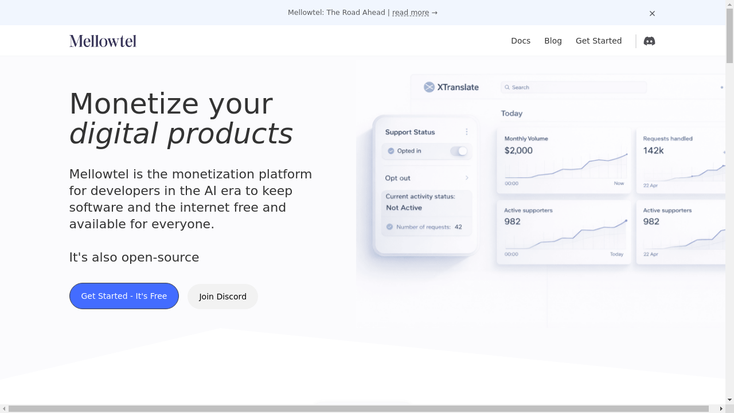Image resolution: width=734 pixels, height=413 pixels.
Task: Expand the Opt out chevron
Action: [467, 178]
